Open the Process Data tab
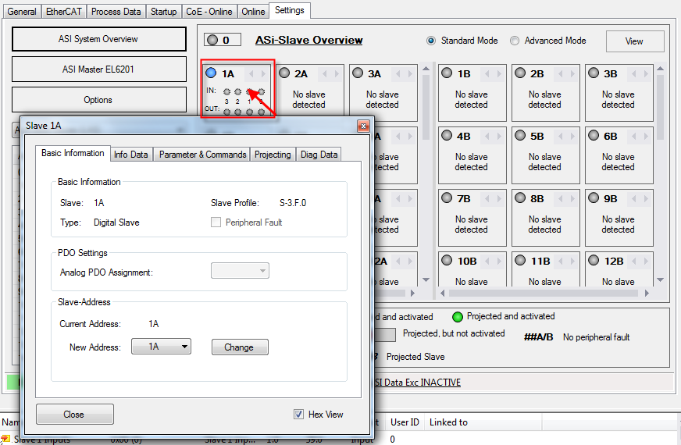Screen dimensions: 681x445 116,12
